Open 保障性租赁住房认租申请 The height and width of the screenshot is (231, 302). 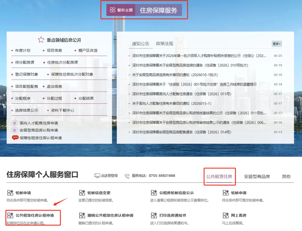(41, 138)
